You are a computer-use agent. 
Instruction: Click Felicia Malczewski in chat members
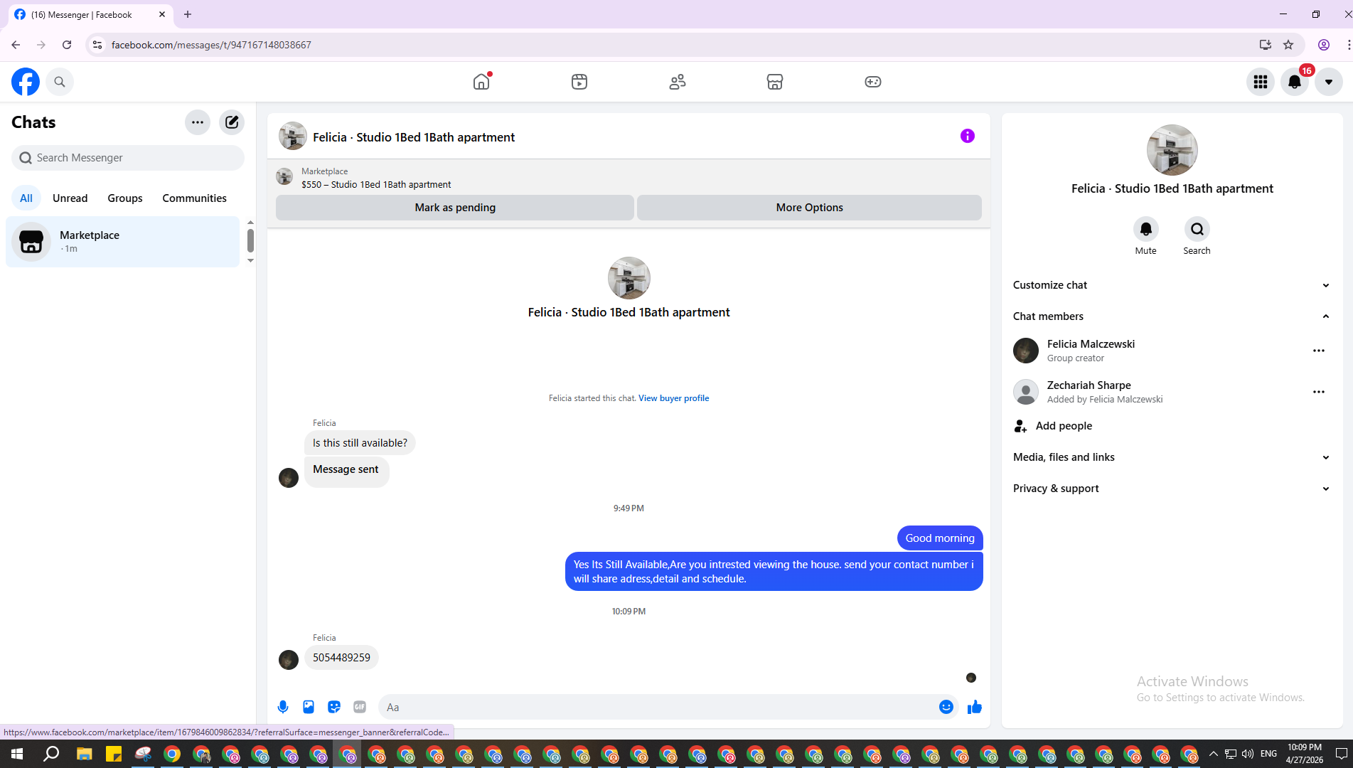[1091, 344]
